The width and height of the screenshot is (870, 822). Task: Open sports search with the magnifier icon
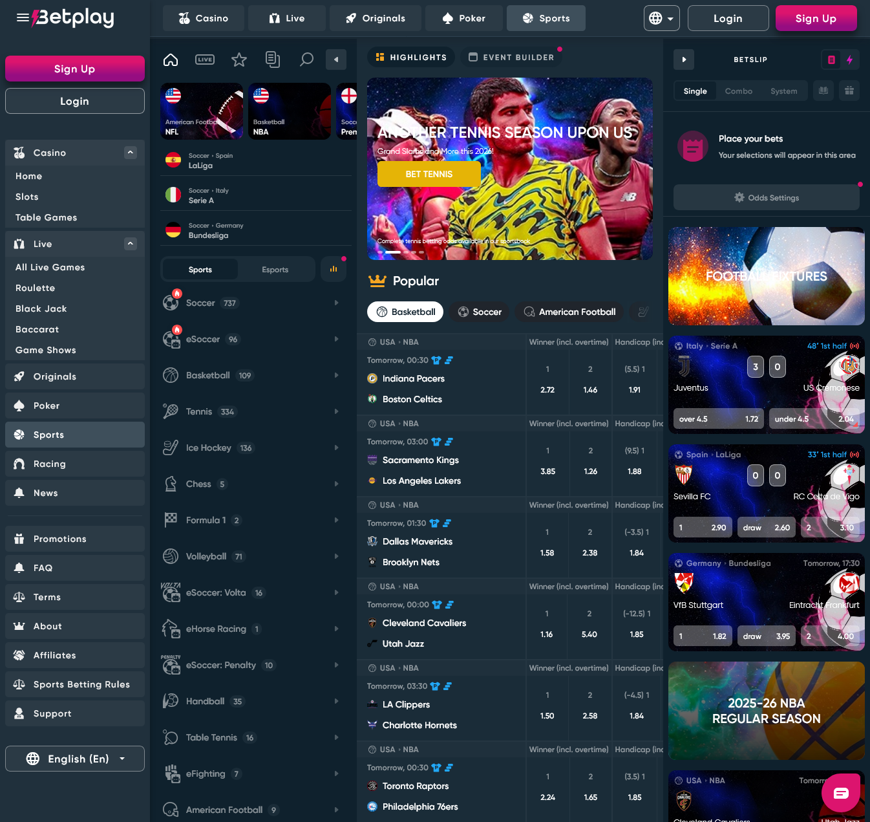[306, 59]
